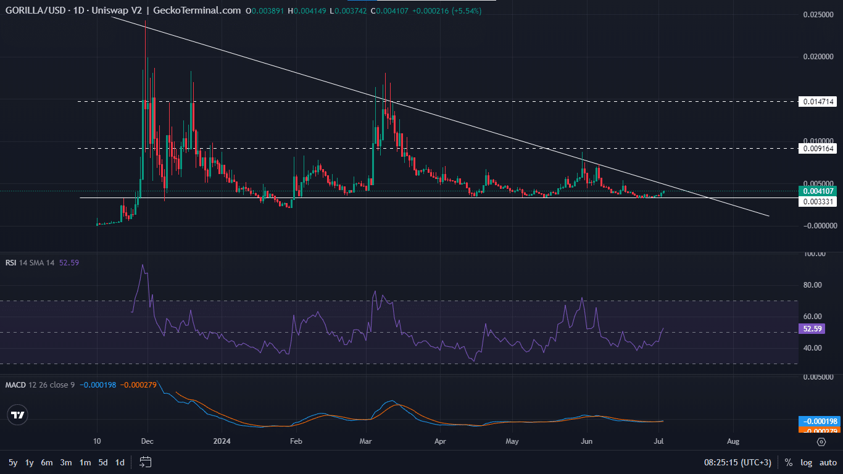This screenshot has width=843, height=474.
Task: Click the TradingView logo icon
Action: pyautogui.click(x=18, y=415)
